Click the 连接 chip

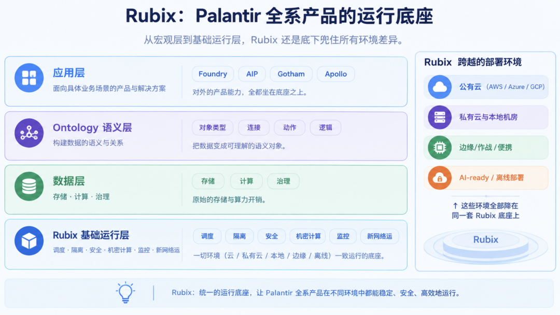coord(254,128)
